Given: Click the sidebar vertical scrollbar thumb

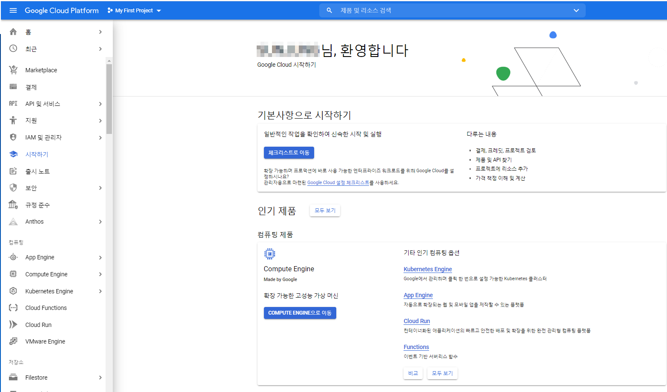Looking at the screenshot, I should (109, 99).
